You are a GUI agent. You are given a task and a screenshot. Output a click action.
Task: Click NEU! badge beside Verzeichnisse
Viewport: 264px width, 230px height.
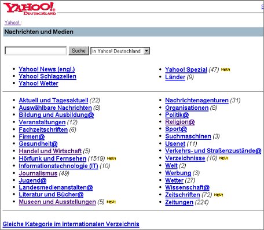[x=223, y=158]
